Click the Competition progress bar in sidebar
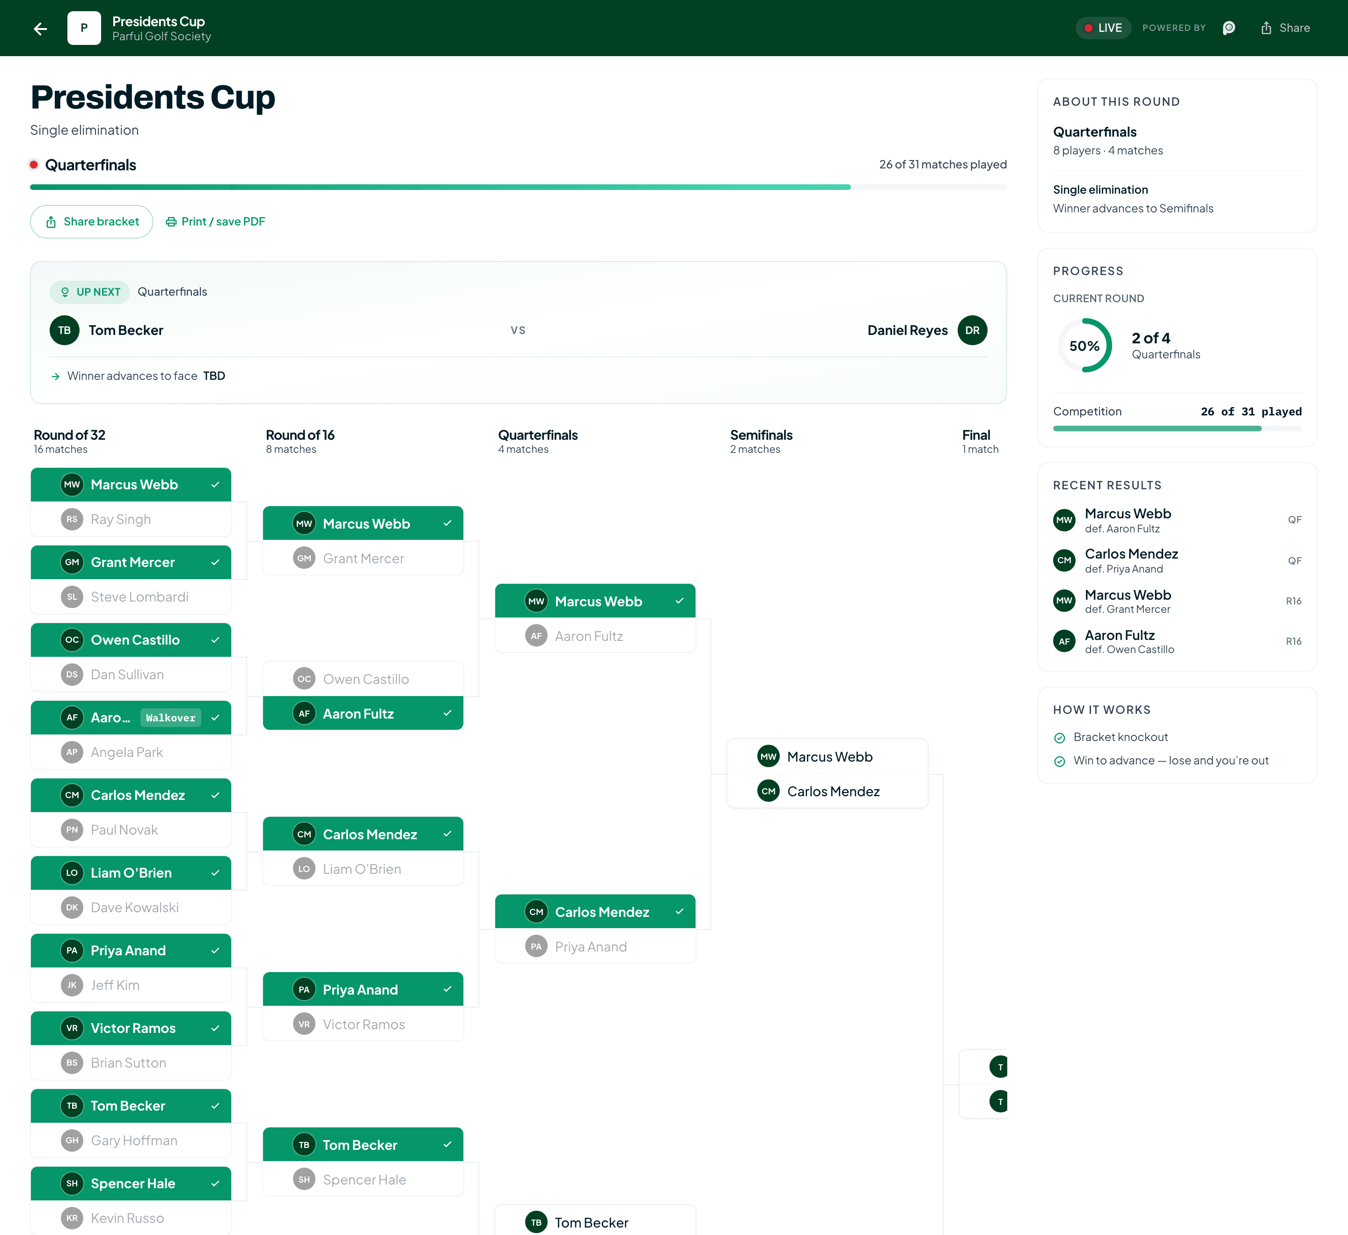 tap(1178, 429)
